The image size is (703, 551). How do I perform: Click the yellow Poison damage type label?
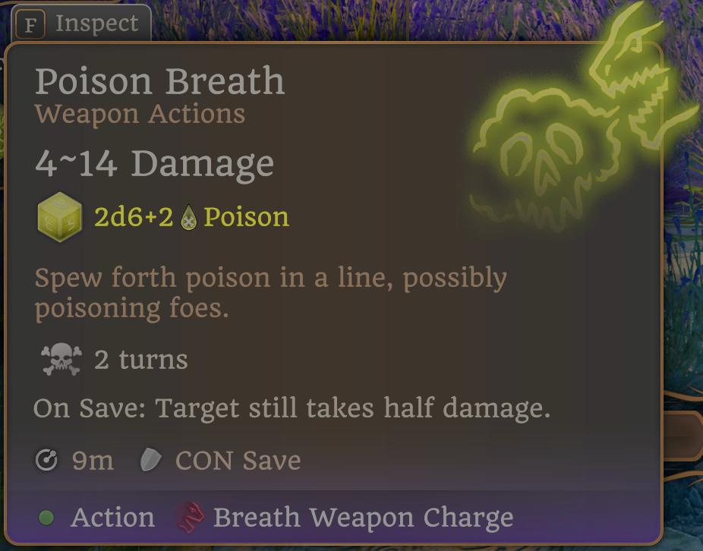coord(246,218)
